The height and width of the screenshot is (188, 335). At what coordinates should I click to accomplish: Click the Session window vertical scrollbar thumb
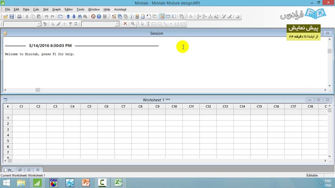pos(330,51)
